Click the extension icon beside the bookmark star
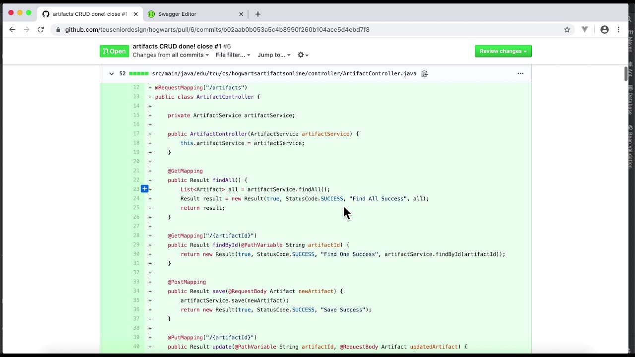635x357 pixels. [x=585, y=30]
